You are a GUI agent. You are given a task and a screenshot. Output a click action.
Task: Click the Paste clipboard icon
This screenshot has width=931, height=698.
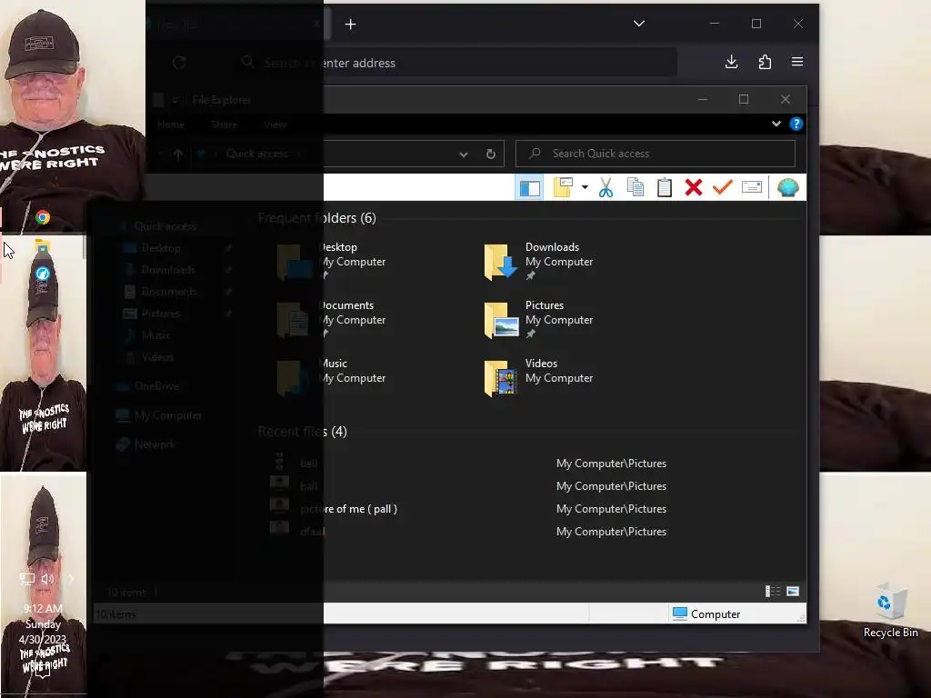click(x=665, y=187)
